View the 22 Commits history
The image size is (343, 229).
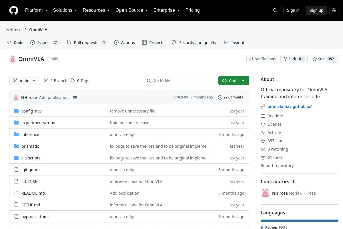(x=230, y=97)
